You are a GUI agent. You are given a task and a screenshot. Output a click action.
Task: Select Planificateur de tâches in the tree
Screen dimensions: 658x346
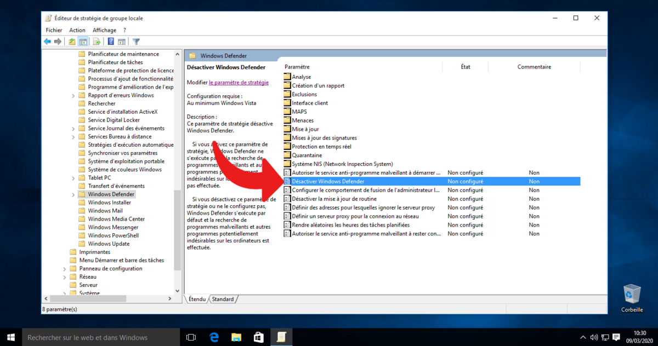(115, 62)
